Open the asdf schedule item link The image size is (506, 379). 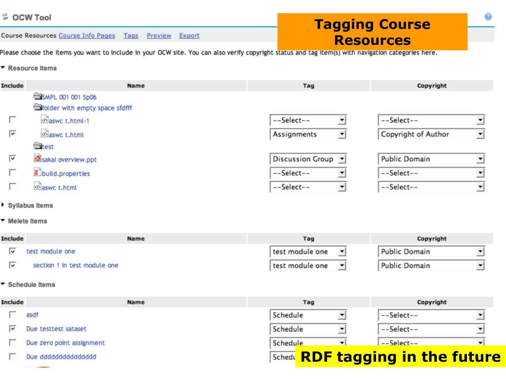32,314
